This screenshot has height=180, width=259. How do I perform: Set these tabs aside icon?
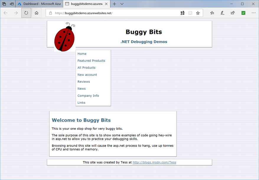click(12, 4)
